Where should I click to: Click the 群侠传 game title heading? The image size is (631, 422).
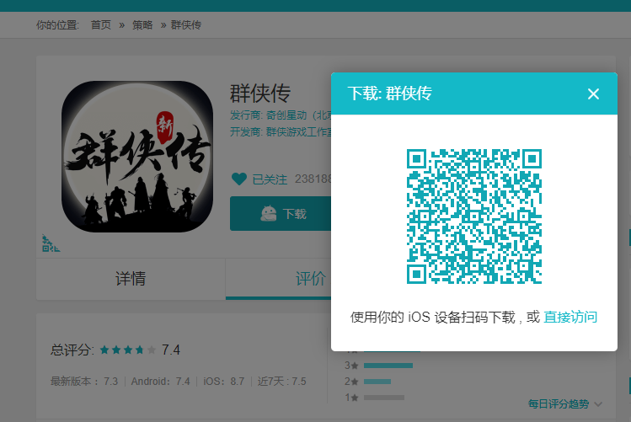click(x=260, y=93)
